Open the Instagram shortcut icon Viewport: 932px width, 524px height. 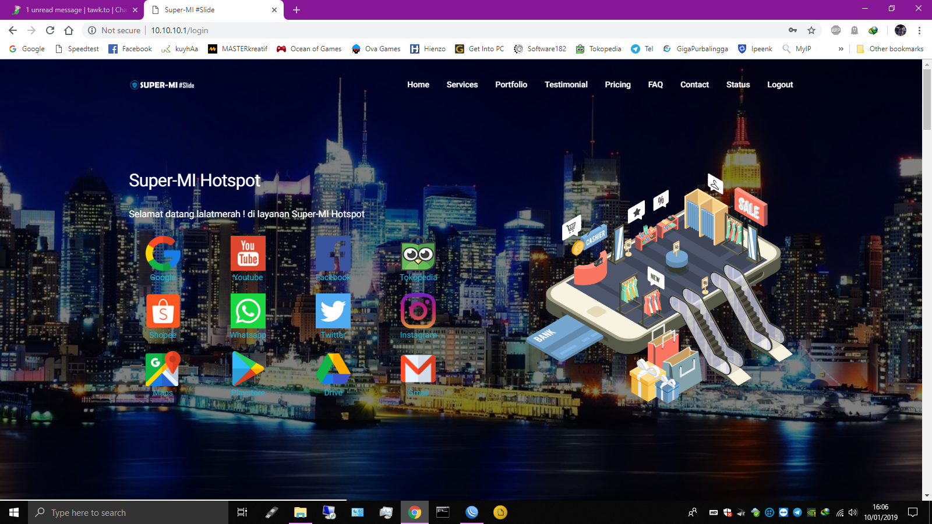coord(418,311)
